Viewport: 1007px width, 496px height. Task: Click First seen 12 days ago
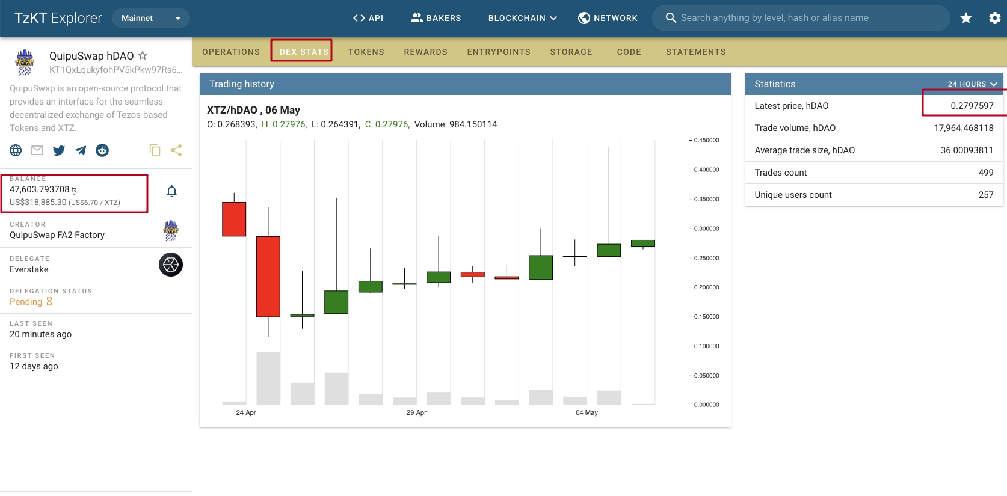click(x=34, y=366)
